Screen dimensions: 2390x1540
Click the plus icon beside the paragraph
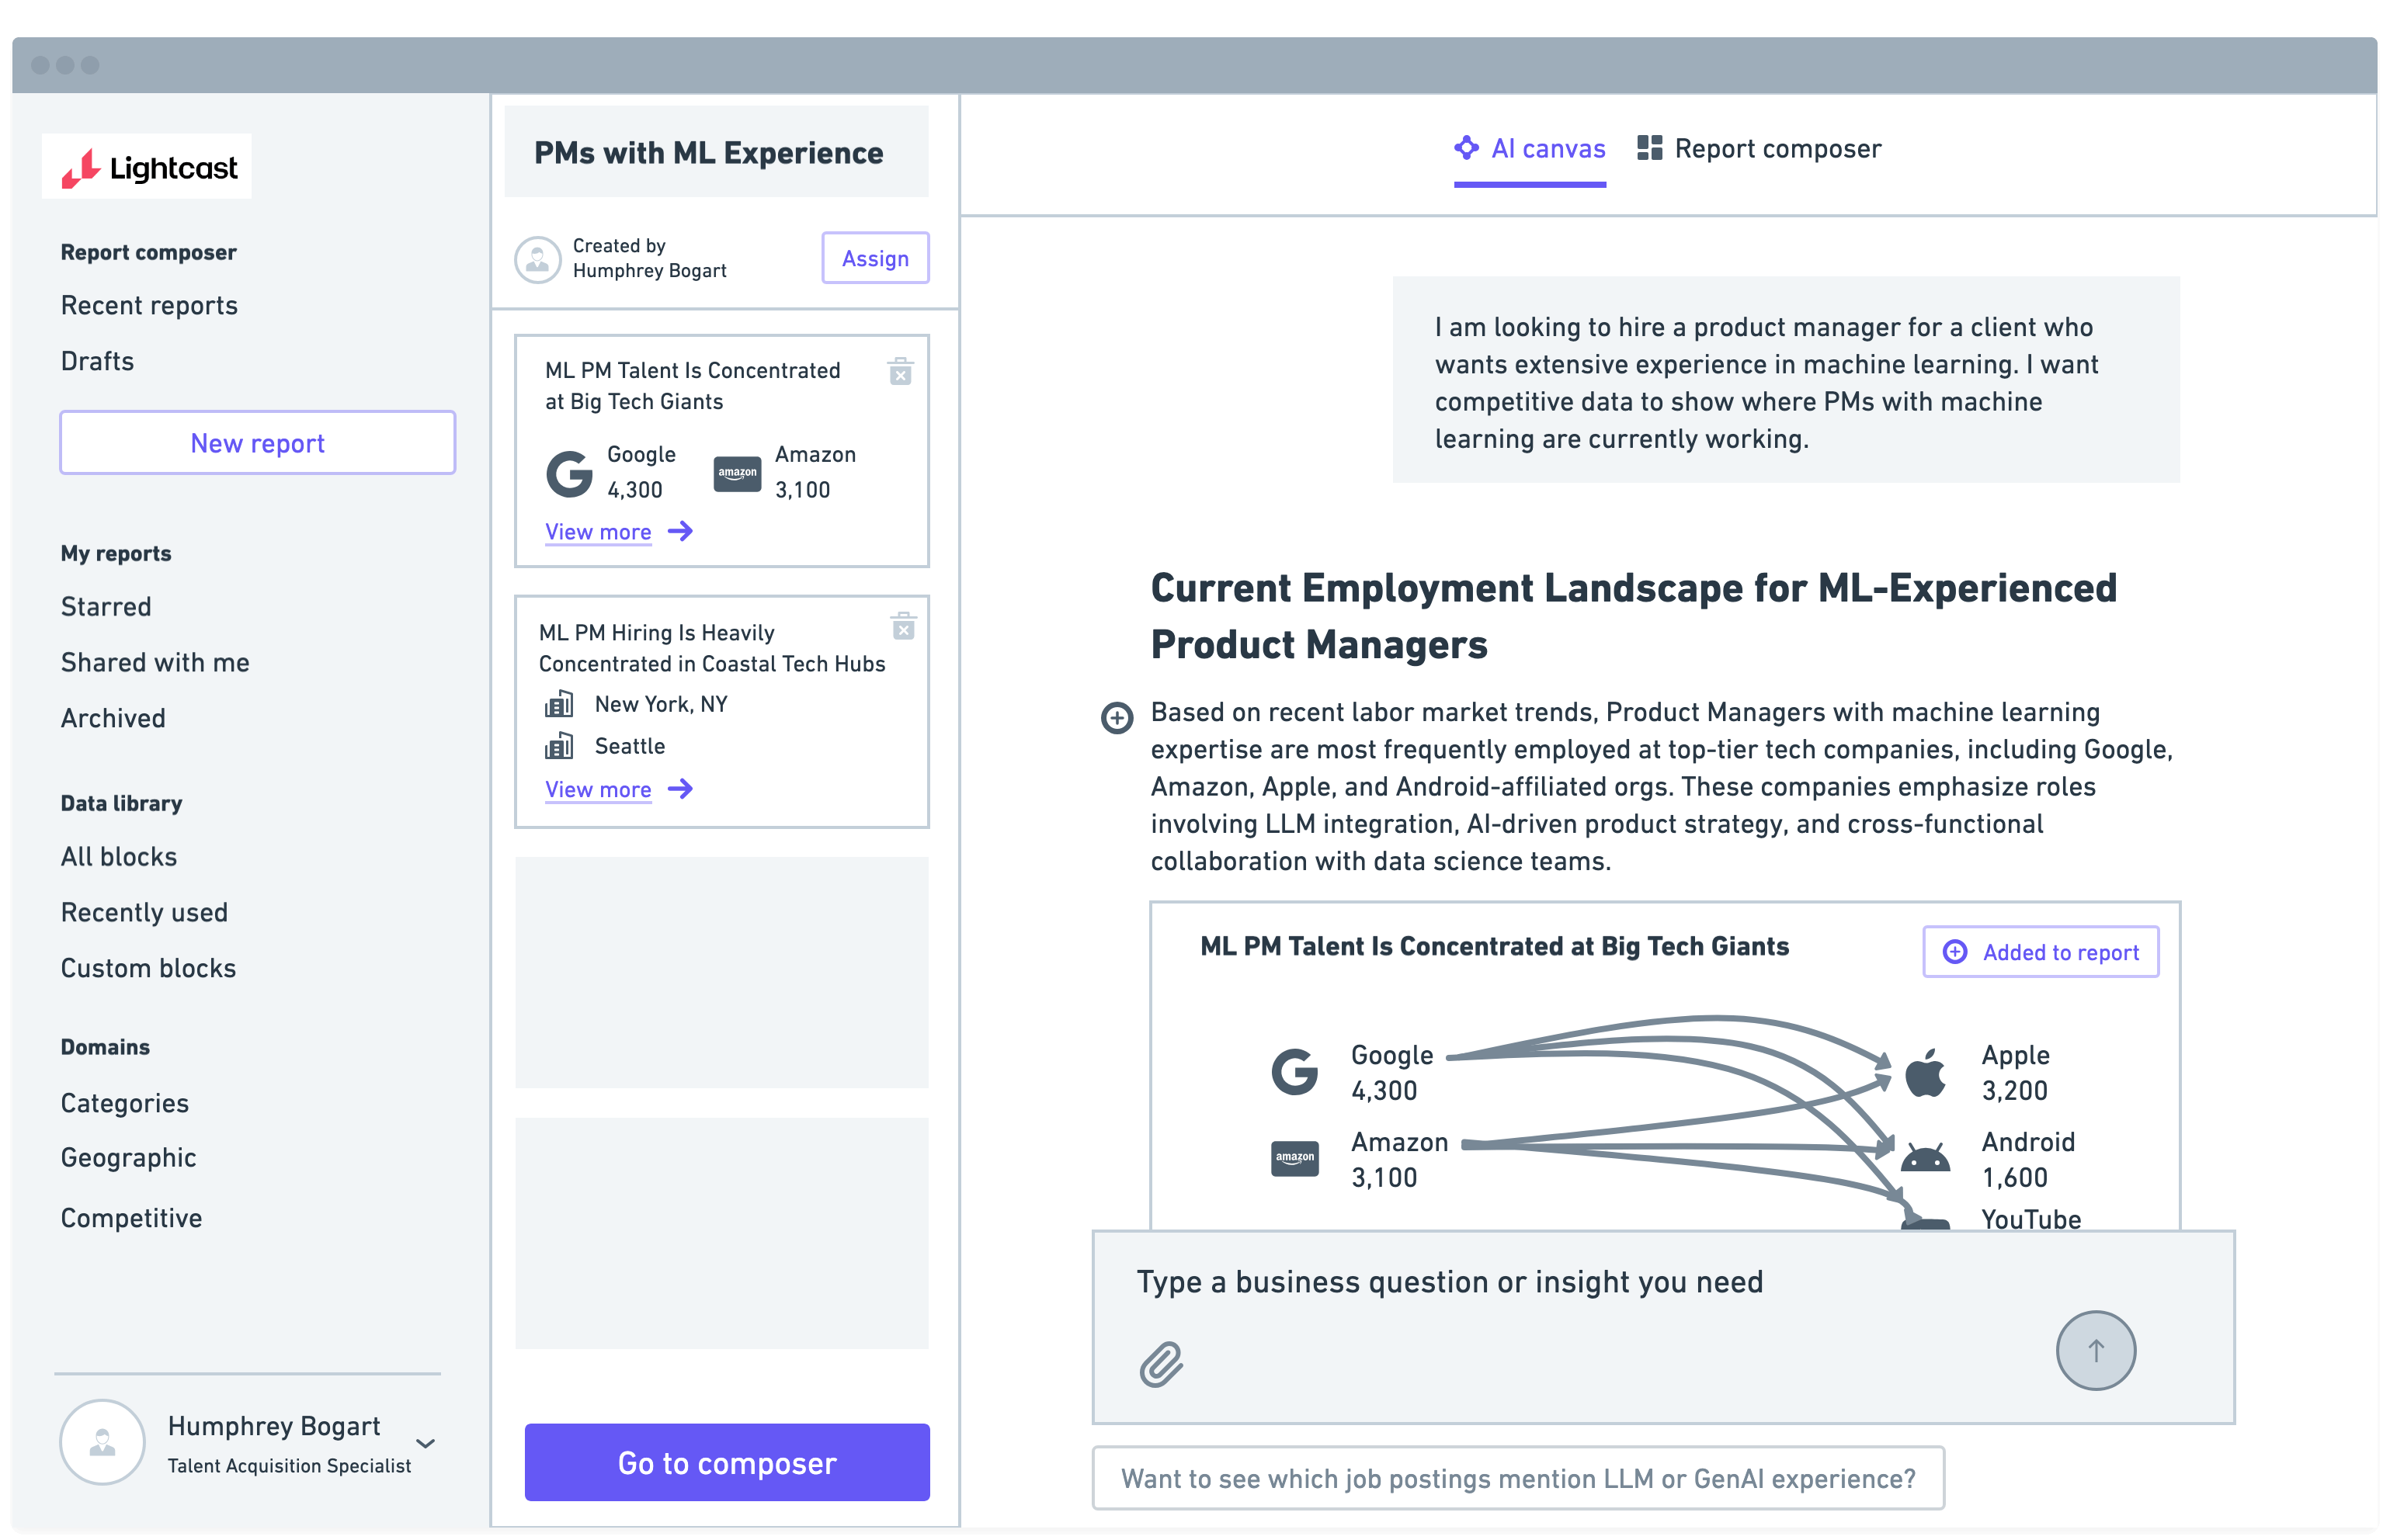[1117, 717]
